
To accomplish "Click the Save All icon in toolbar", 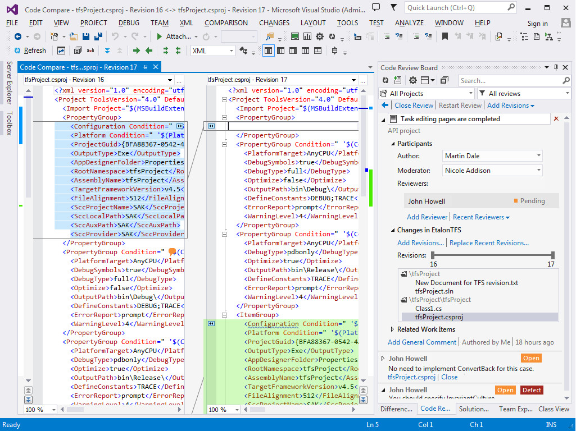I will 97,36.
